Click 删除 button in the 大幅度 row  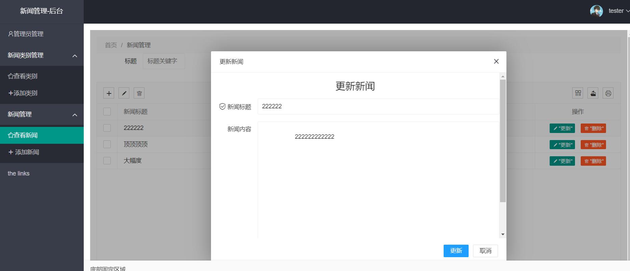coord(593,161)
